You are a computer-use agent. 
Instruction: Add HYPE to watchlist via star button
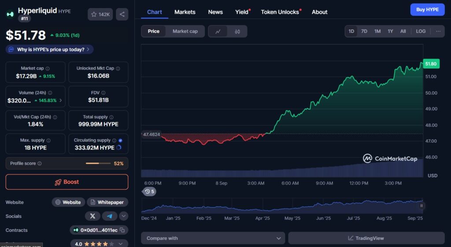coord(100,15)
